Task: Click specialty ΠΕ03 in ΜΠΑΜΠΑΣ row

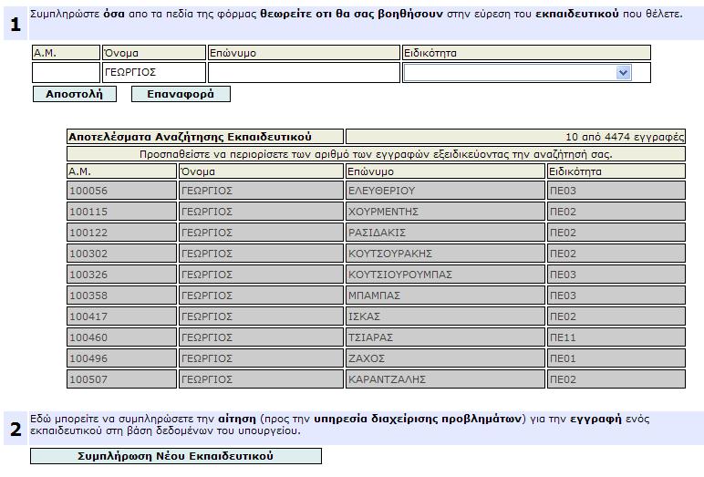Action: click(563, 296)
